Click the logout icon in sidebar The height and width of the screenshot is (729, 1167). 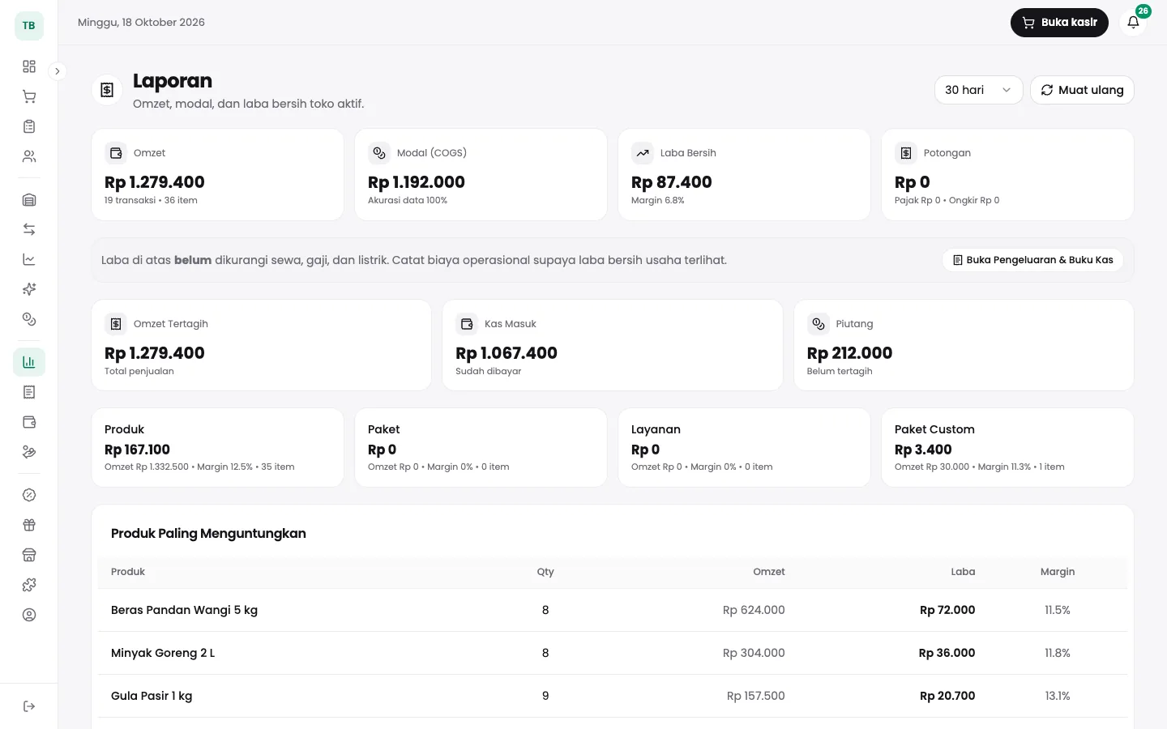click(x=29, y=706)
